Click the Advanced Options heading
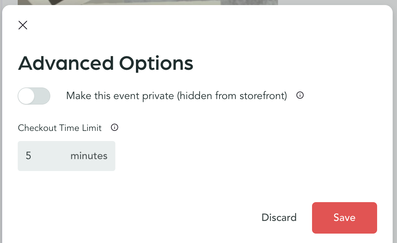 click(x=106, y=63)
